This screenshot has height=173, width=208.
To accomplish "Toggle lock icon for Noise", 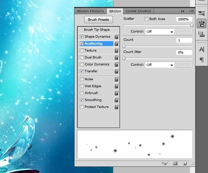I will pyautogui.click(x=116, y=79).
